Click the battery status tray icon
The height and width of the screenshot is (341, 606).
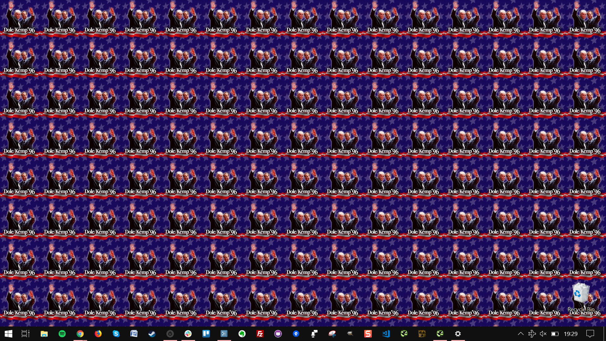(555, 334)
